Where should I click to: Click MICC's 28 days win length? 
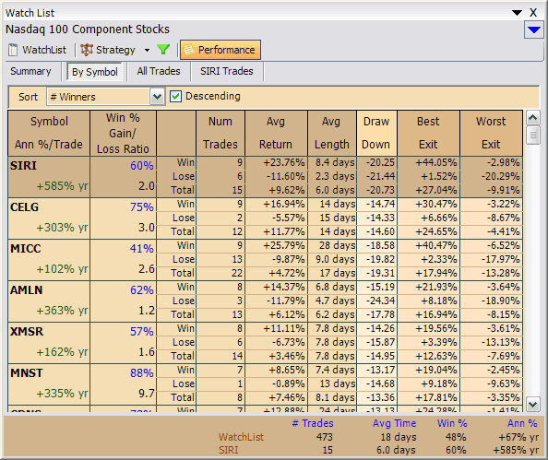(337, 245)
